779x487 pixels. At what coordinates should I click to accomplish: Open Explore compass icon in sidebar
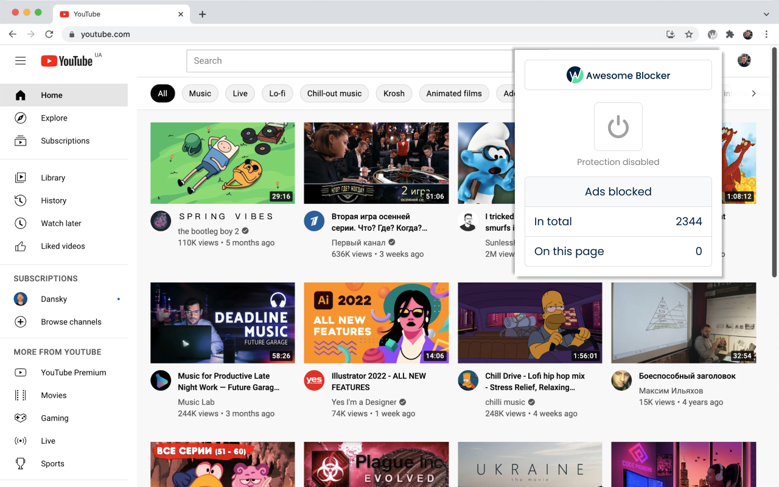pyautogui.click(x=21, y=118)
